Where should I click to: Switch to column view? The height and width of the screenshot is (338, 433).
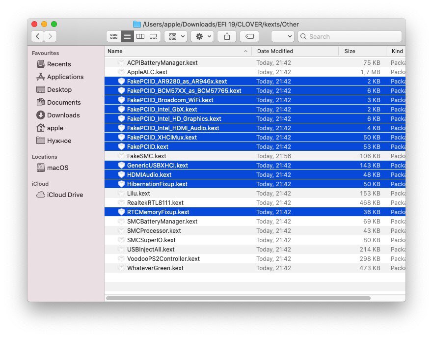coord(140,36)
